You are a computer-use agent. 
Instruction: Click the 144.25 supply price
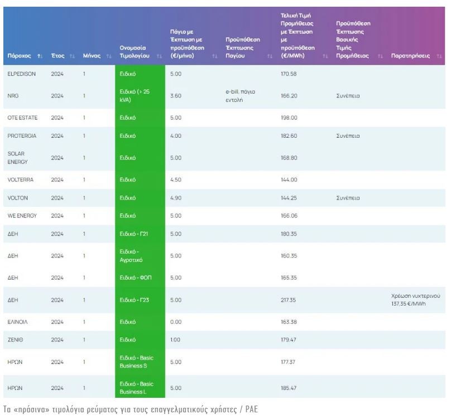(x=289, y=198)
